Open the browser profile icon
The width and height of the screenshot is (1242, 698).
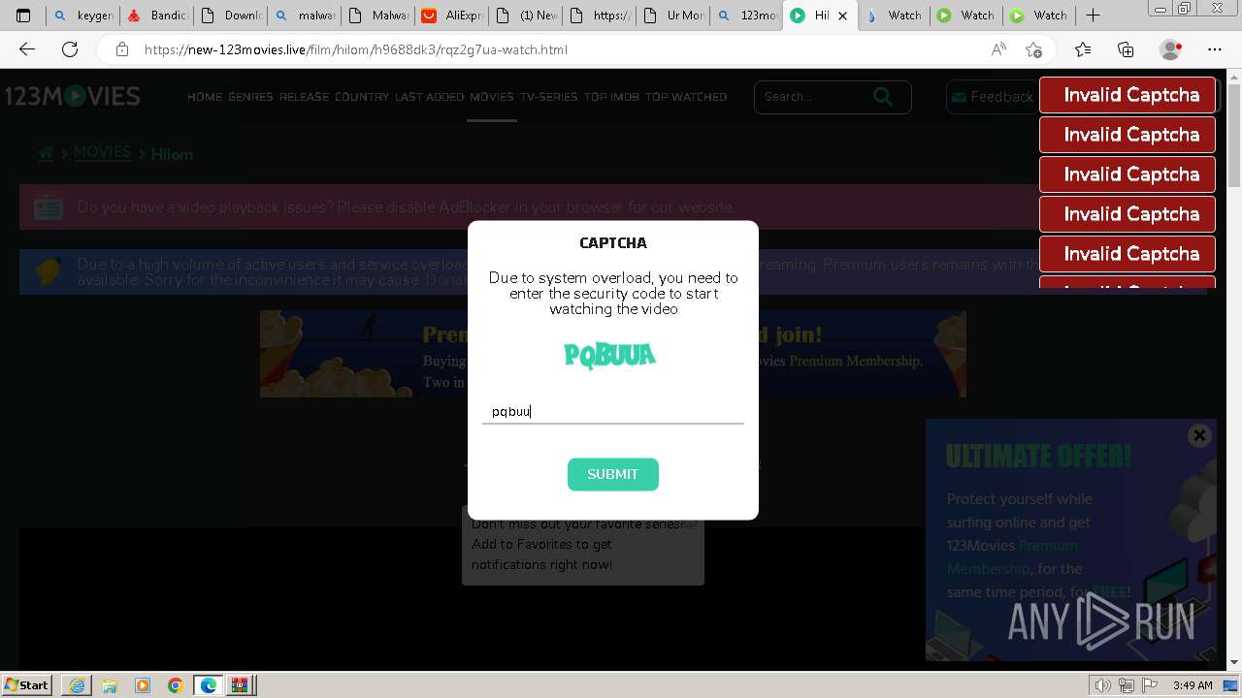click(x=1171, y=49)
